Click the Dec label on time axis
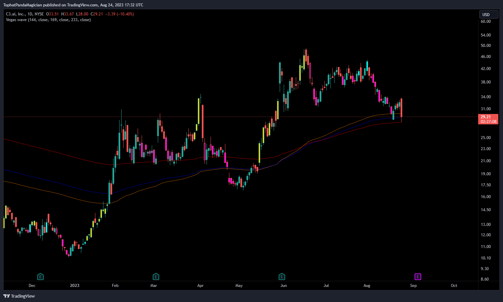Image resolution: width=503 pixels, height=302 pixels. [x=32, y=286]
